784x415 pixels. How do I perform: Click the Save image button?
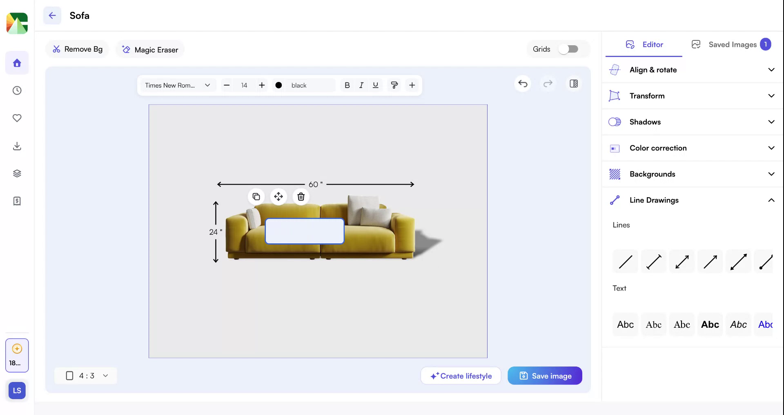(x=545, y=375)
